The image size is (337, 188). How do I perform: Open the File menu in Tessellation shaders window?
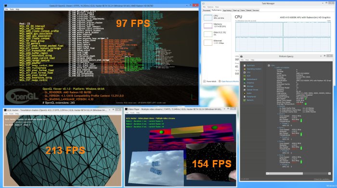(x=6, y=113)
